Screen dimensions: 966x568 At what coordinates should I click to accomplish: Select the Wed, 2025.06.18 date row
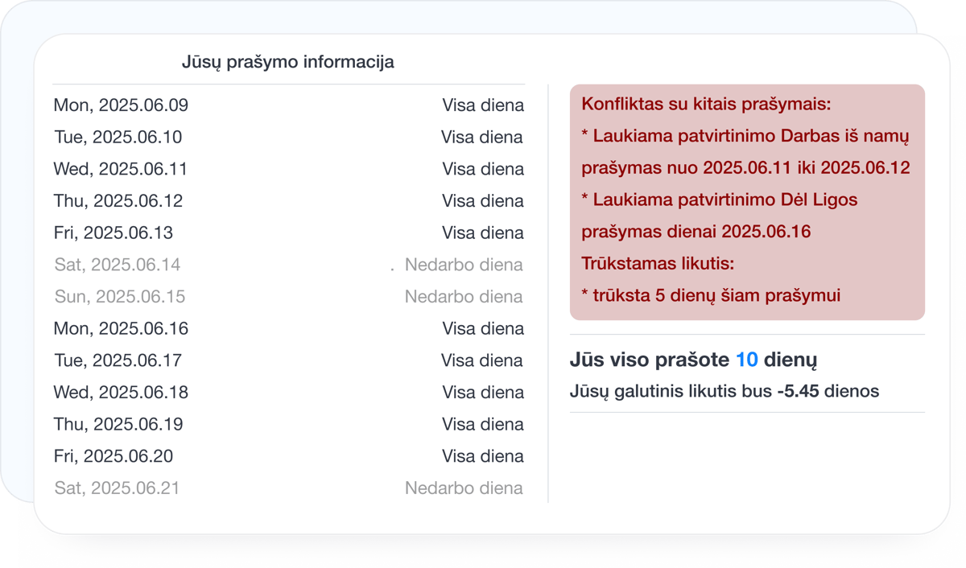coord(121,392)
